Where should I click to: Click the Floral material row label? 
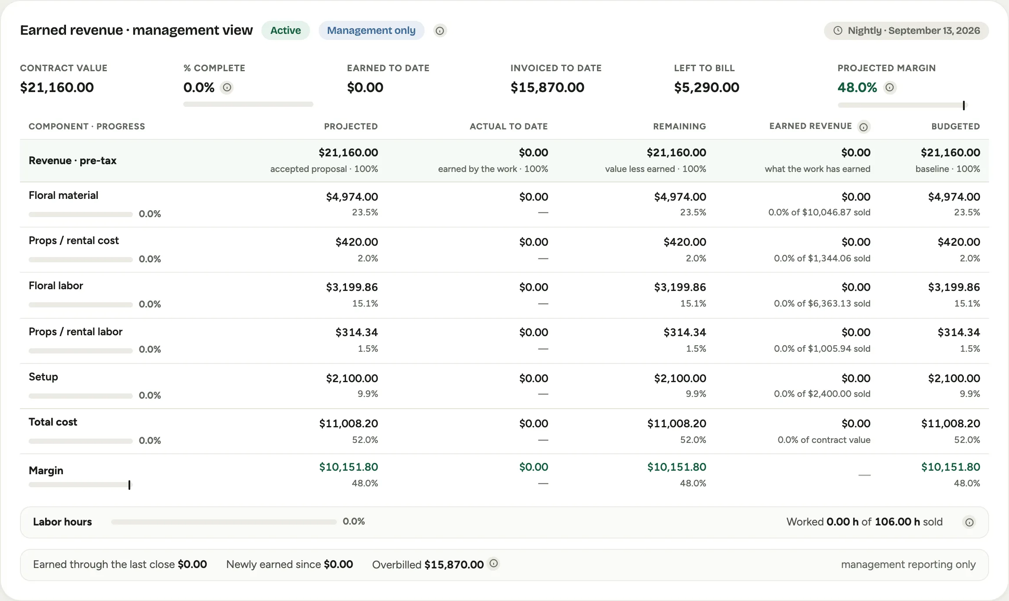click(63, 195)
